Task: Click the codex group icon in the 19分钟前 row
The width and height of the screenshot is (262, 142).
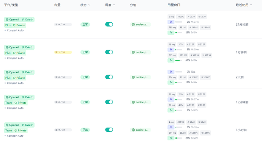Action: 133,102
